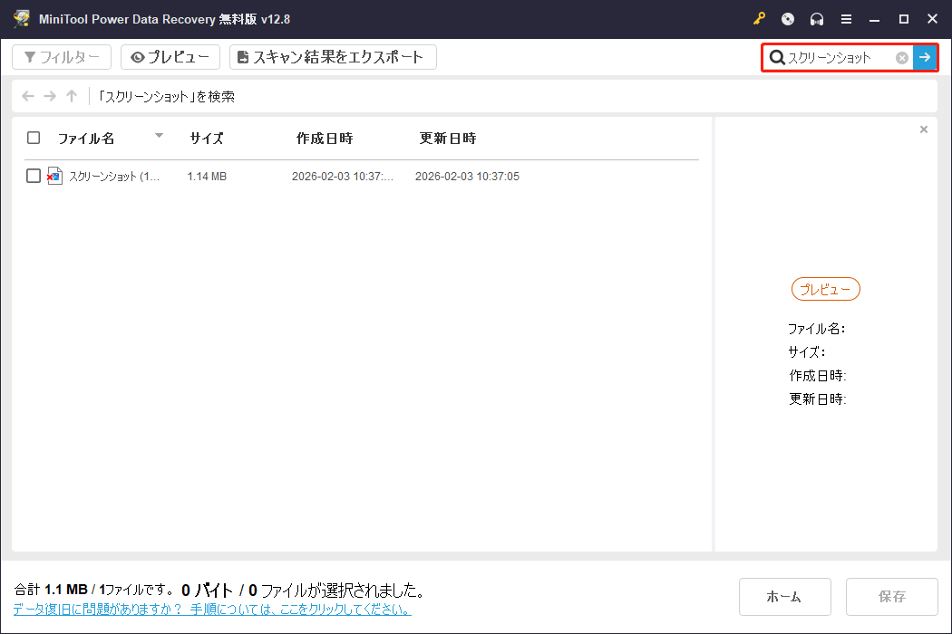The height and width of the screenshot is (634, 952).
Task: Click the MiniTool app logo icon
Action: coord(22,19)
